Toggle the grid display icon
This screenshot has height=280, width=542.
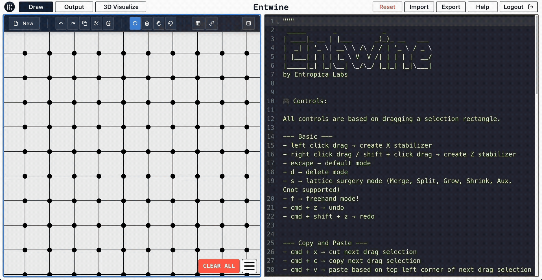click(x=198, y=23)
